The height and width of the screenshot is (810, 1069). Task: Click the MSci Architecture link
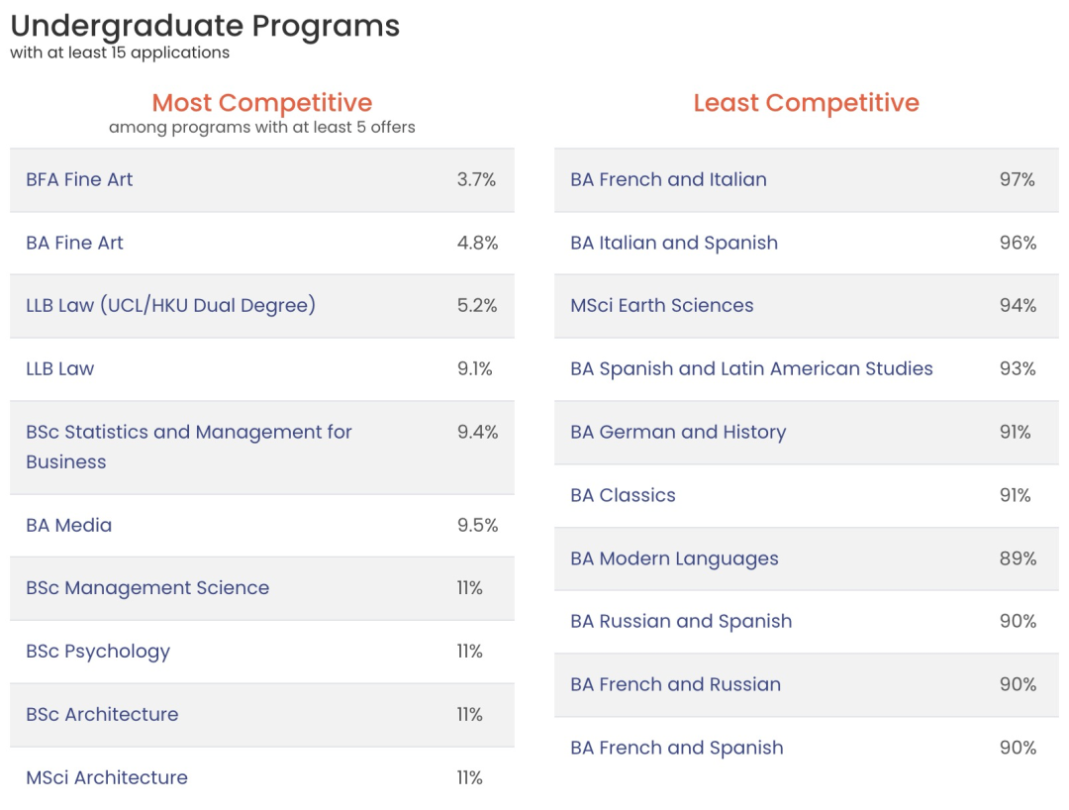(107, 777)
